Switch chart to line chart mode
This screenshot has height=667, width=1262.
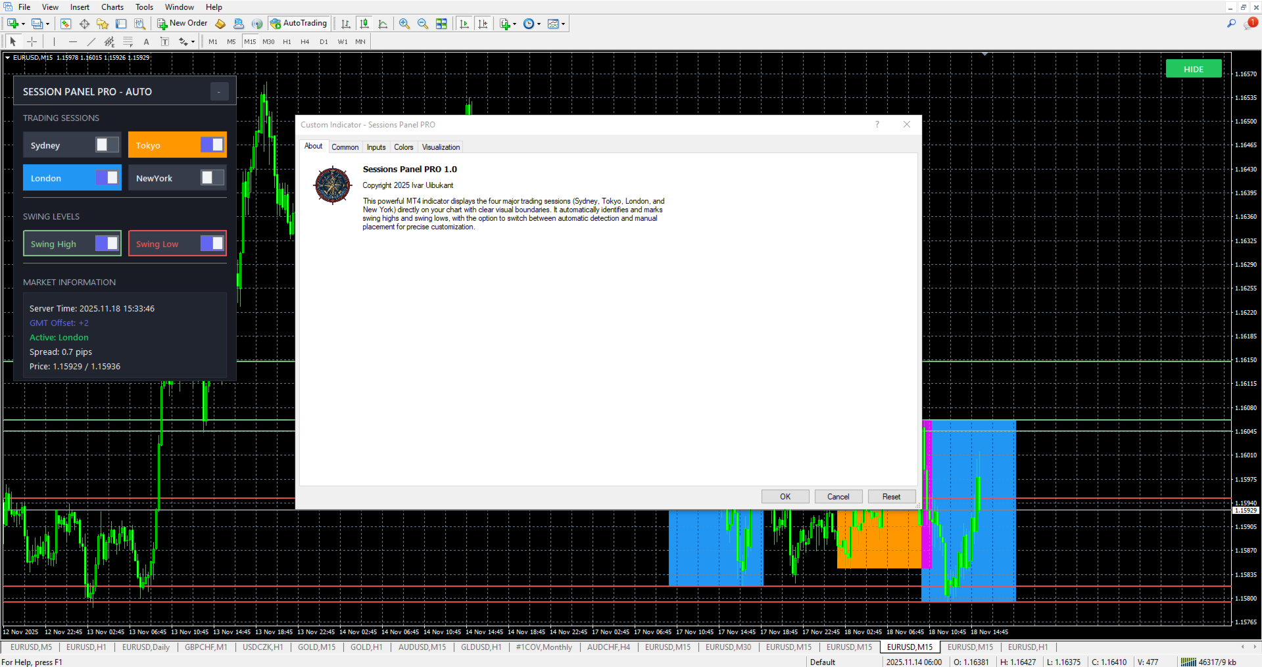pos(383,24)
